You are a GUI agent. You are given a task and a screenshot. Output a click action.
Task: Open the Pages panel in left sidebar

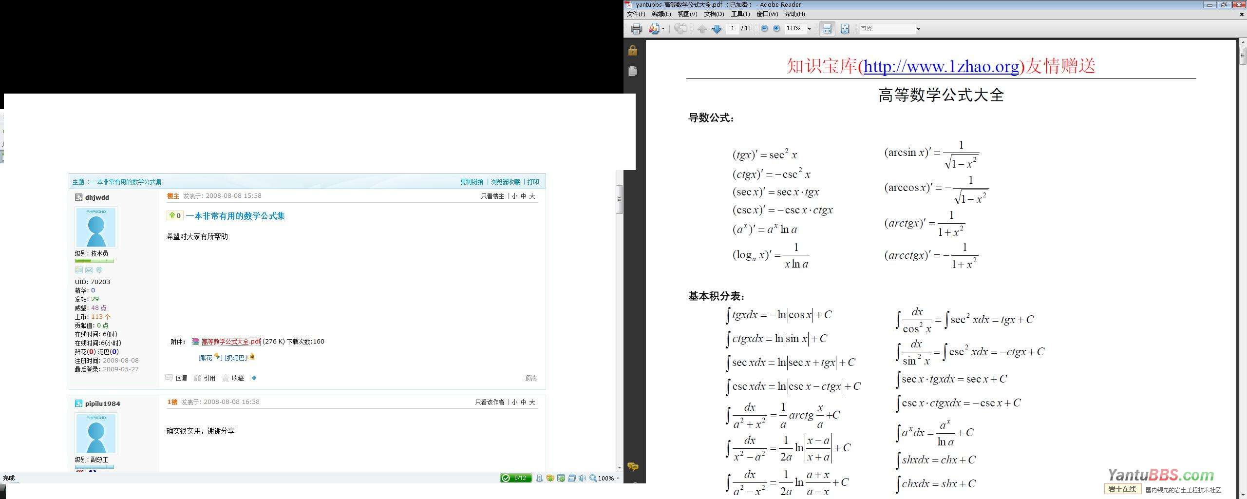coord(633,71)
